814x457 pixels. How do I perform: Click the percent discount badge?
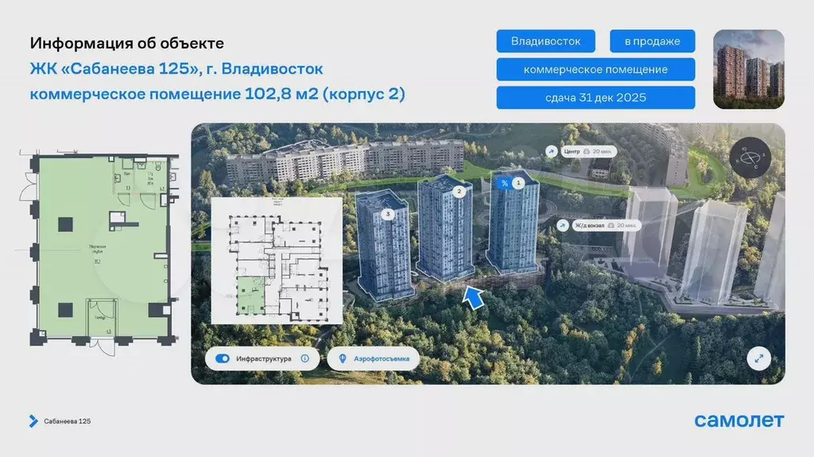[504, 184]
